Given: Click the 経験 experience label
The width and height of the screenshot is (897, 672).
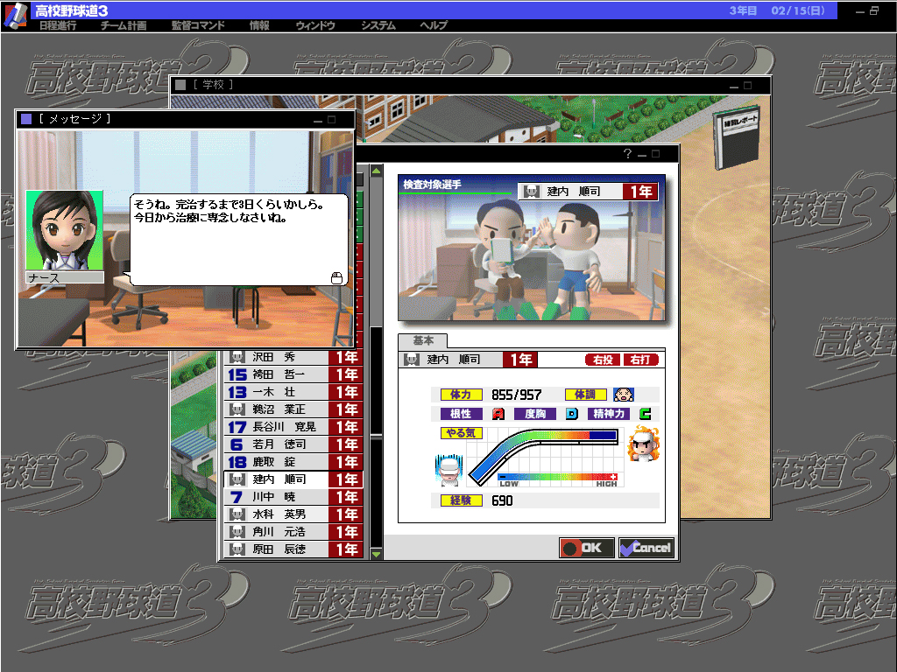Looking at the screenshot, I should 461,500.
